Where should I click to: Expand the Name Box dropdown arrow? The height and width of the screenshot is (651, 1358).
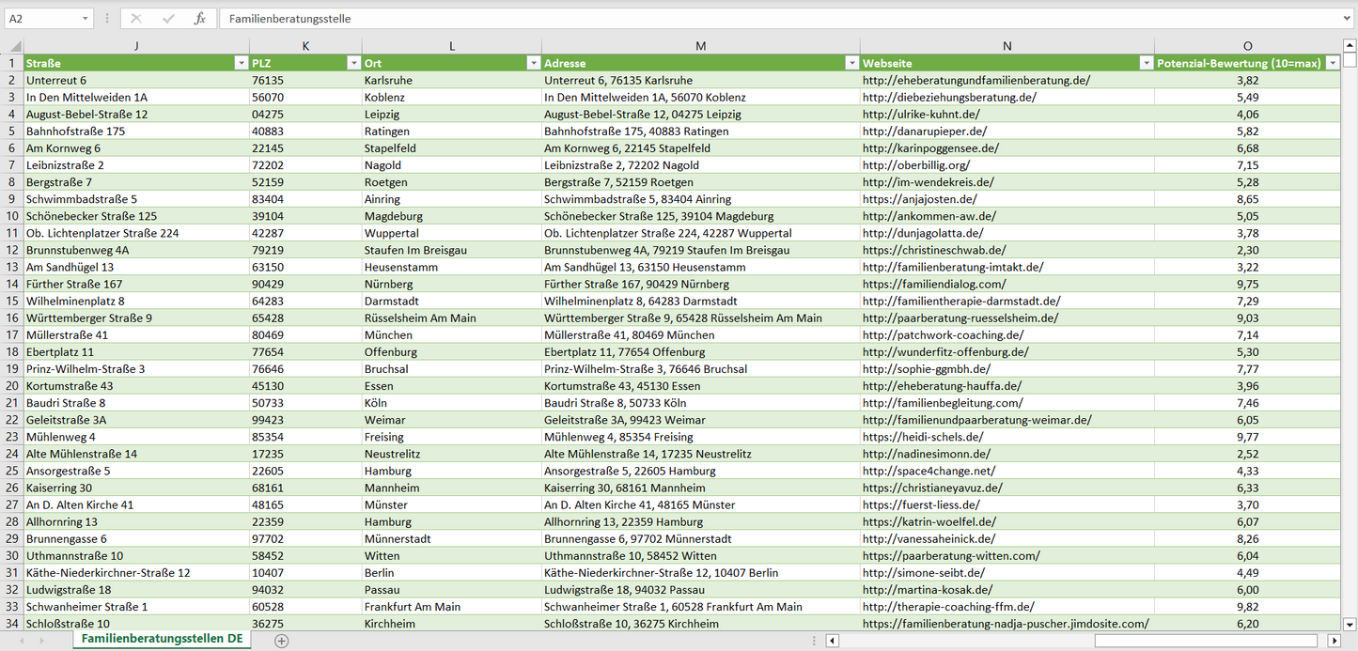point(86,19)
